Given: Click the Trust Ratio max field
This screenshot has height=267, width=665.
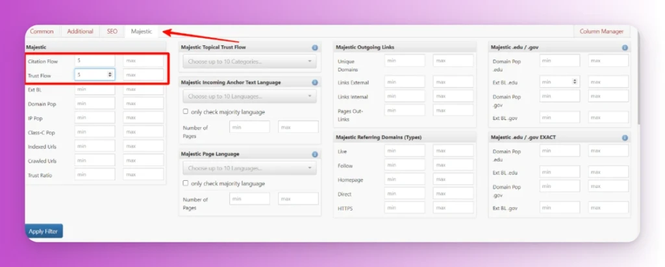Looking at the screenshot, I should [144, 174].
